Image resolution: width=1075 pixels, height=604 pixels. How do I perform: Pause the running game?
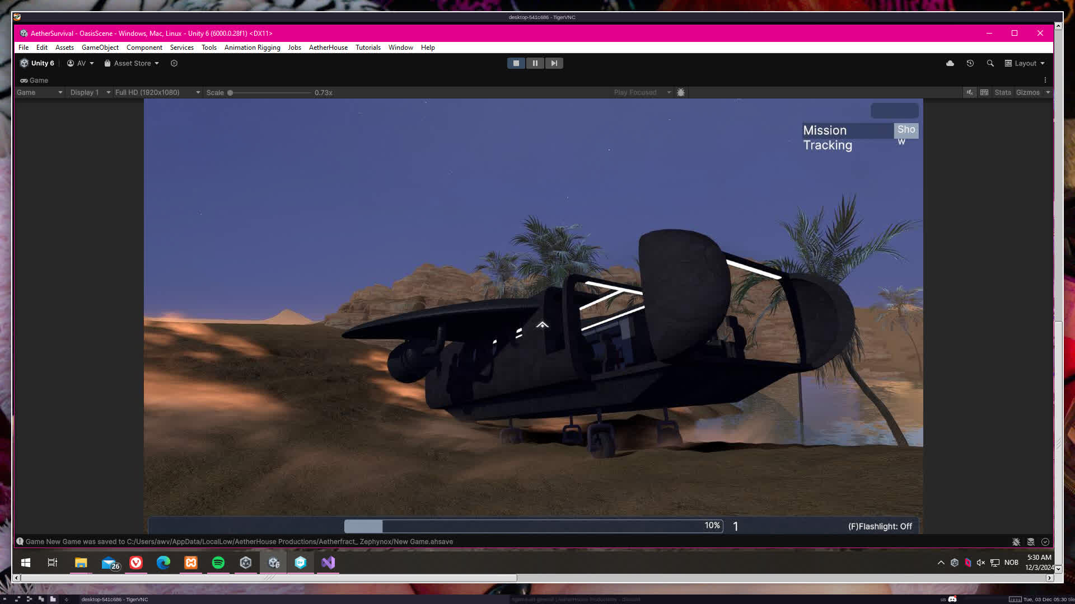pyautogui.click(x=535, y=63)
